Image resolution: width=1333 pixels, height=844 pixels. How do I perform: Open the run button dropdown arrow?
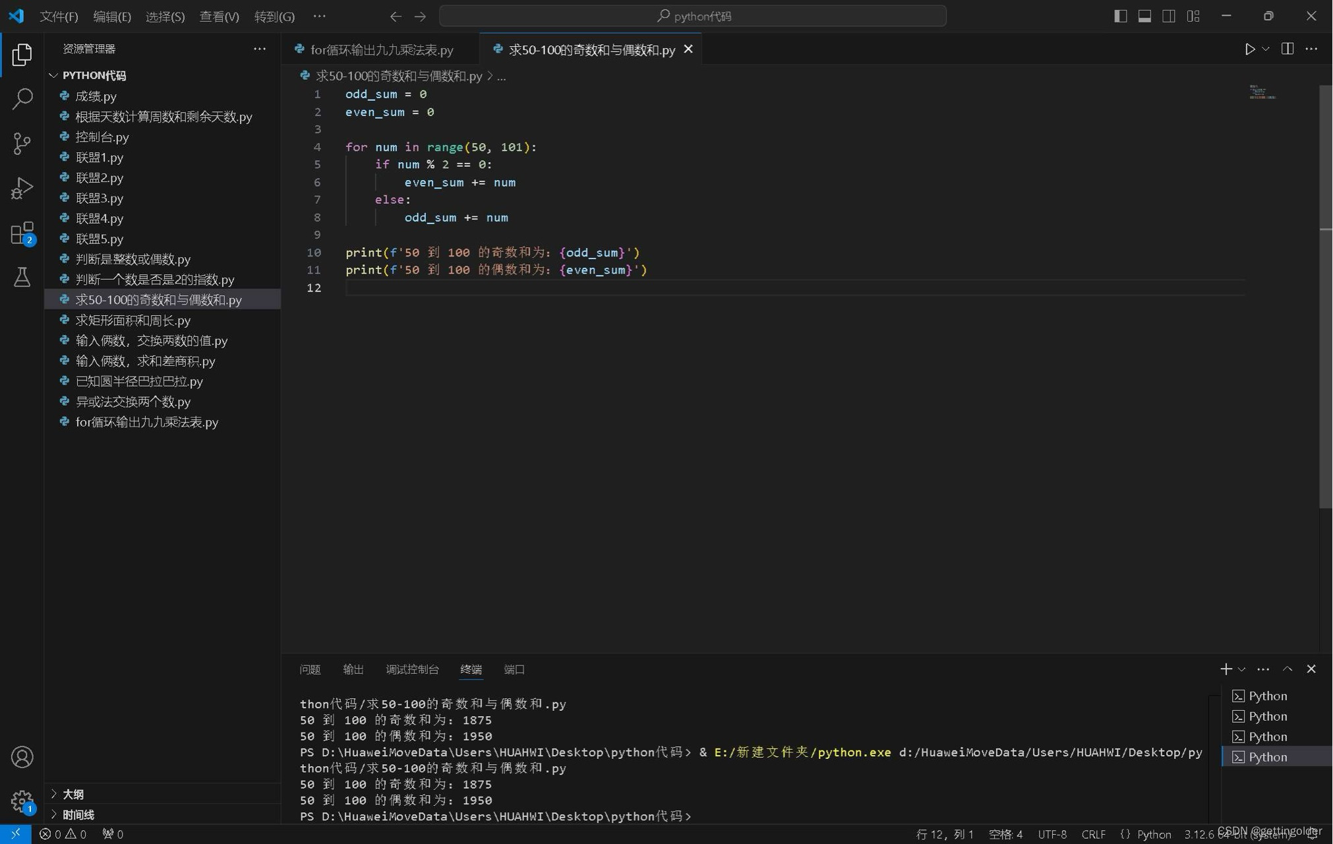pyautogui.click(x=1266, y=49)
